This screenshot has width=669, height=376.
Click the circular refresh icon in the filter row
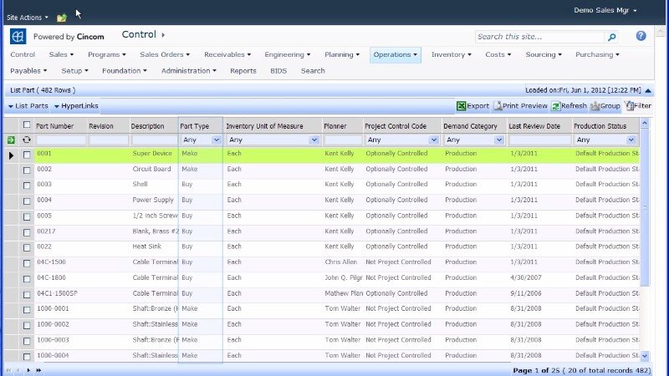pyautogui.click(x=27, y=140)
